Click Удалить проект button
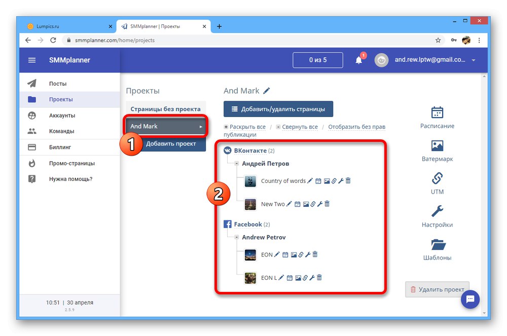This screenshot has width=507, height=336. pos(437,289)
